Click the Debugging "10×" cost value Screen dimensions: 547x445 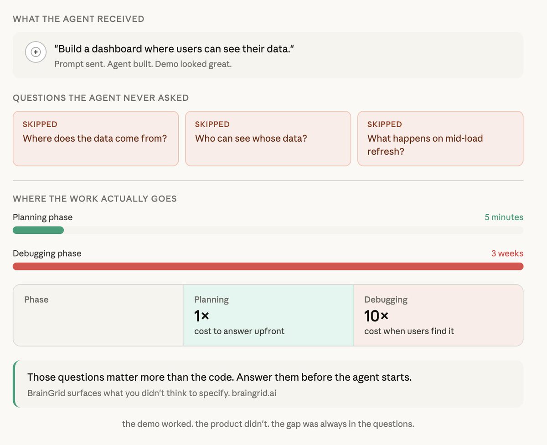376,315
